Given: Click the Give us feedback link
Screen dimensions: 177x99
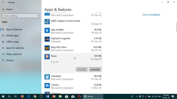Looking at the screenshot, I should [151, 15].
